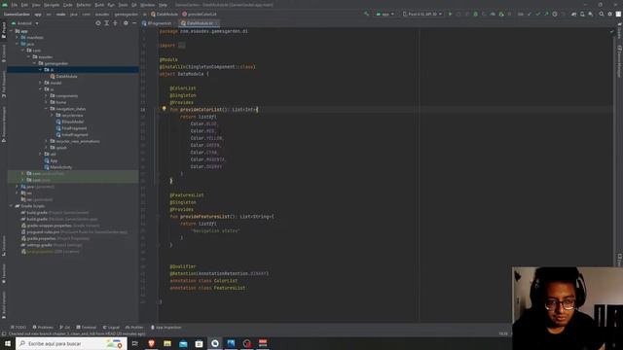Open Windows Start menu
623x350 pixels.
click(8, 343)
